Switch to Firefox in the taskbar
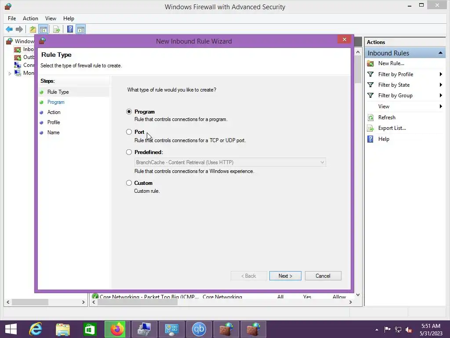This screenshot has width=450, height=338. [117, 329]
